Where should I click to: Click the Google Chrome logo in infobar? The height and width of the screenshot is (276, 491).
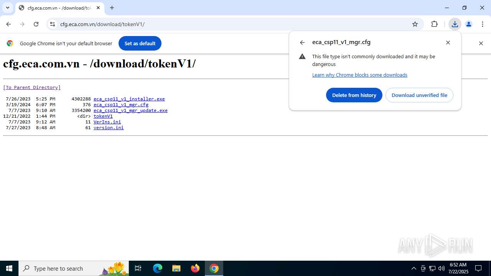(x=10, y=43)
